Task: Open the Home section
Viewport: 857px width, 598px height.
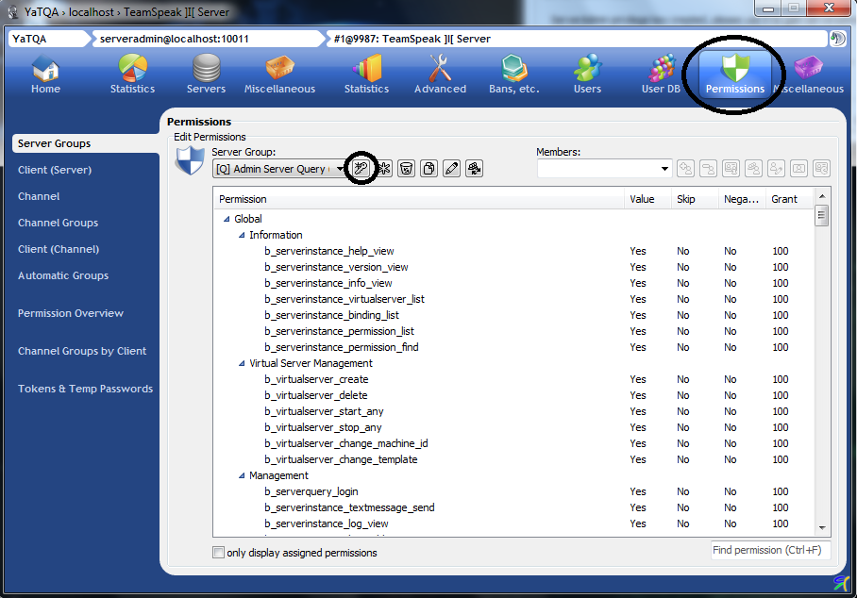Action: coord(45,75)
